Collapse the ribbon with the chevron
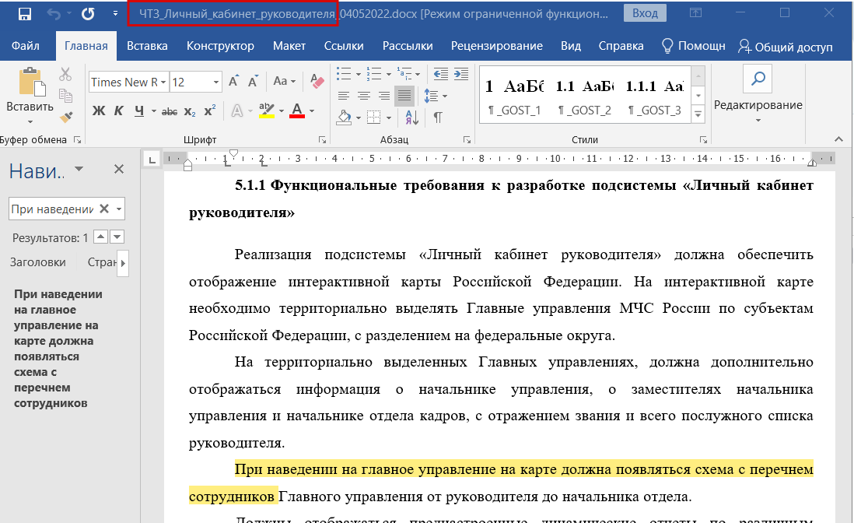 coord(838,139)
